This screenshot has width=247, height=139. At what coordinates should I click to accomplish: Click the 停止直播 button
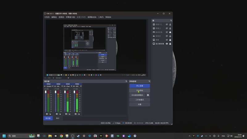pyautogui.click(x=140, y=86)
